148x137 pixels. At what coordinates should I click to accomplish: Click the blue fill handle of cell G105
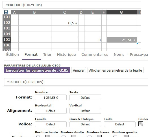137,43
